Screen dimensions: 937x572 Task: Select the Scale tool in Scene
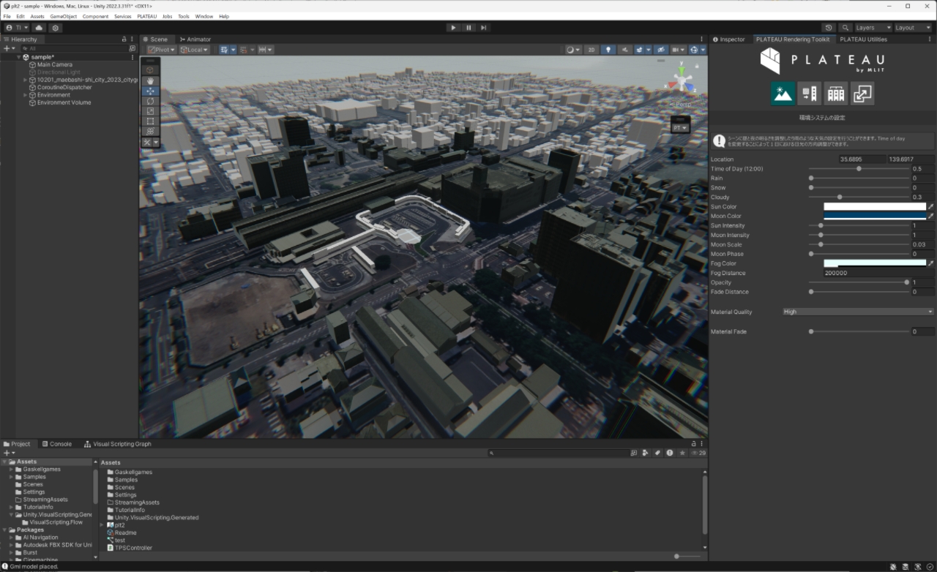point(150,111)
